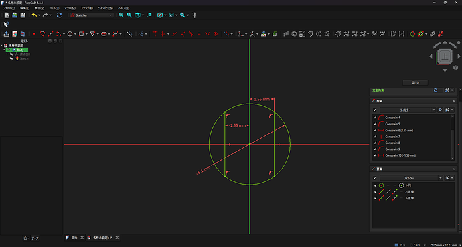
Task: Toggle the Constraint8 checkbox
Action: coord(375,143)
